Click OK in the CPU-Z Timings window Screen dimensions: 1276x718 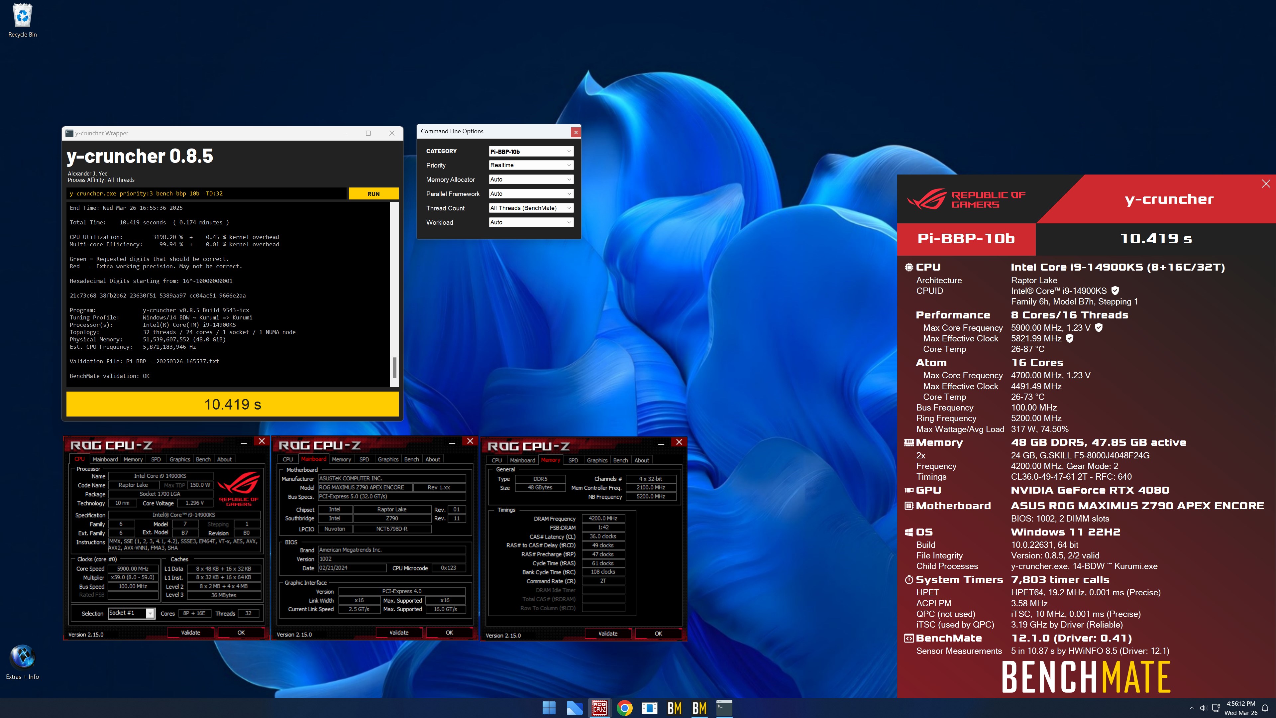(x=658, y=634)
